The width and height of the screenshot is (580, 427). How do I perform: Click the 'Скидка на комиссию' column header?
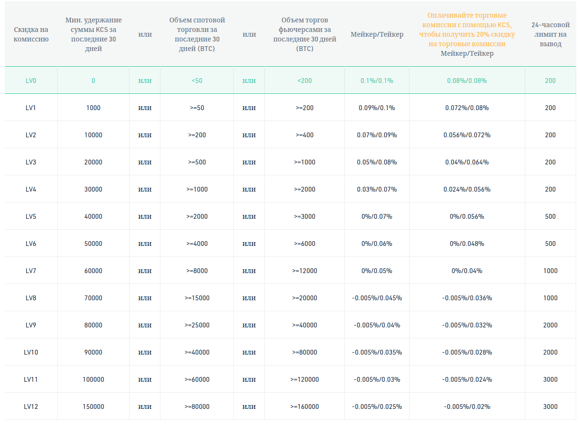coord(31,34)
